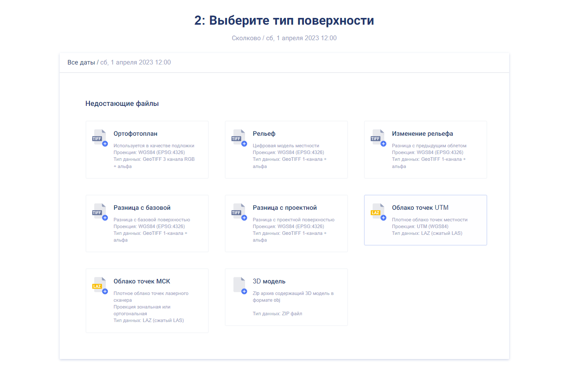Select the 3D модель card title
This screenshot has width=570, height=369.
pyautogui.click(x=269, y=281)
